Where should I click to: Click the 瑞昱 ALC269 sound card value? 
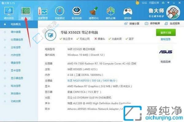coord(99,103)
